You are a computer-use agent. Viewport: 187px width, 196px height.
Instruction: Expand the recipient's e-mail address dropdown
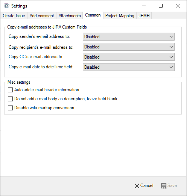pos(129,47)
